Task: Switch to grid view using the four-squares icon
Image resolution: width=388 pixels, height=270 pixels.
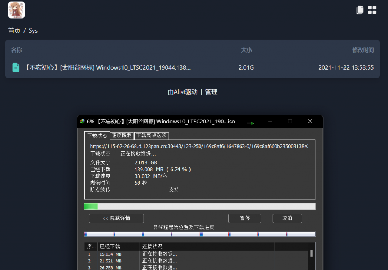Action: coord(372,10)
